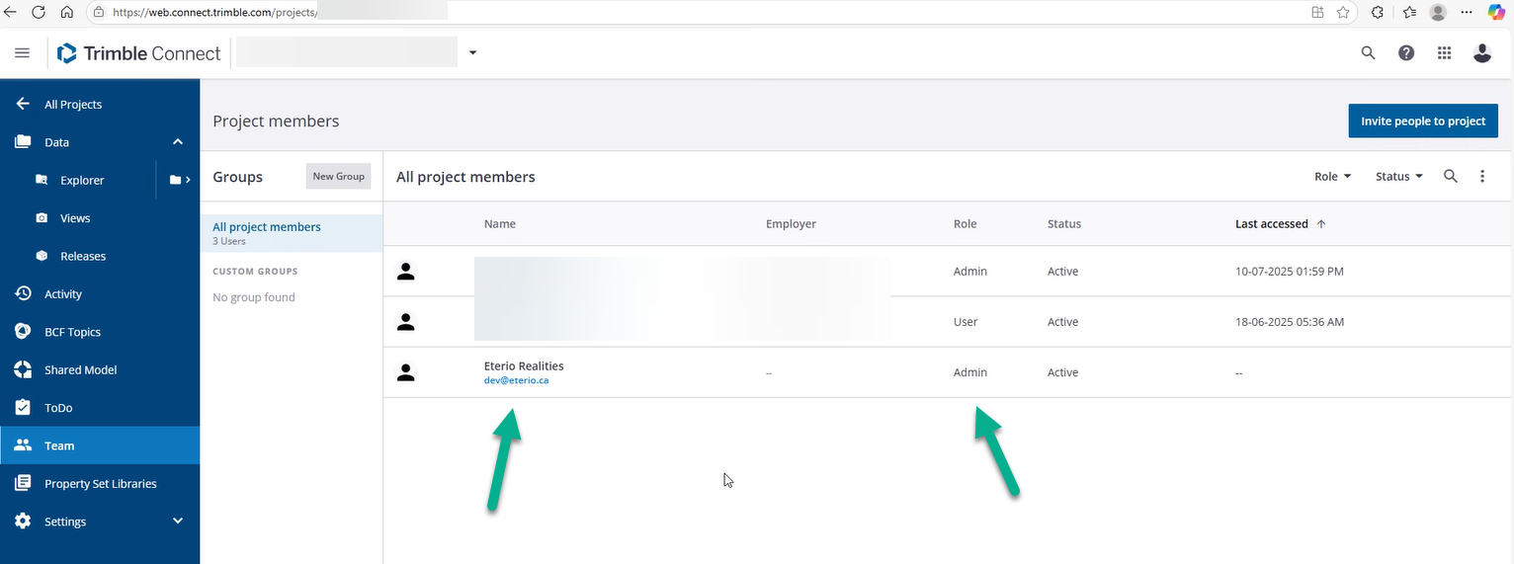The height and width of the screenshot is (564, 1514).
Task: Open the hamburger navigation menu
Action: click(22, 53)
